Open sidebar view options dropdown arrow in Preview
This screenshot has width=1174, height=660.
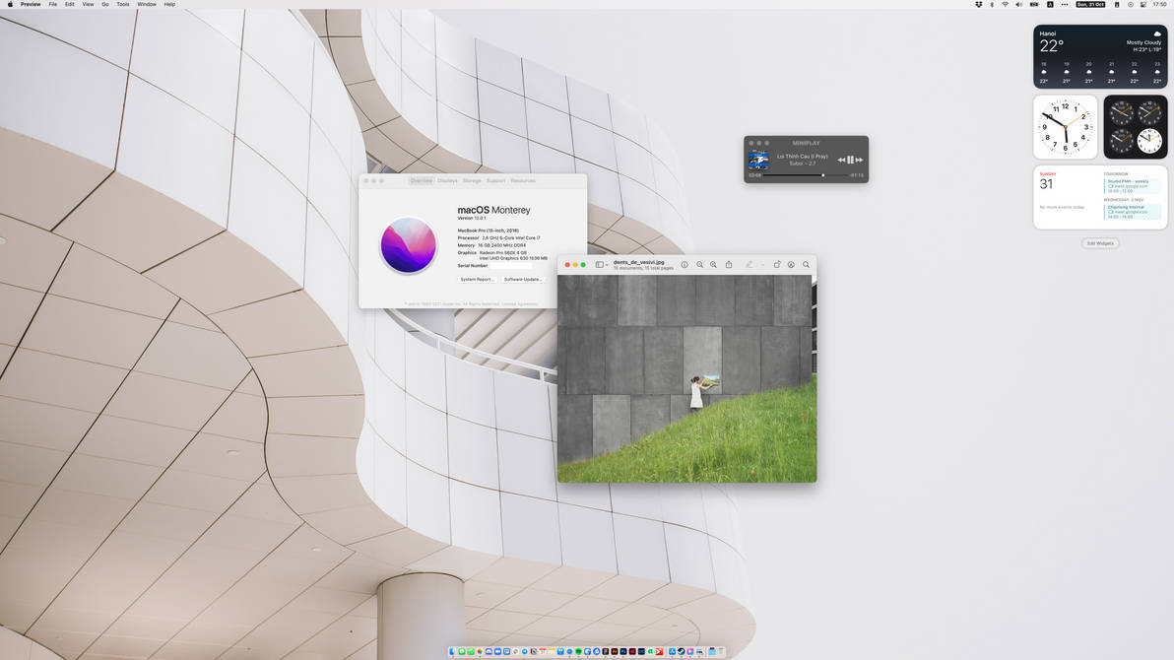click(x=607, y=265)
